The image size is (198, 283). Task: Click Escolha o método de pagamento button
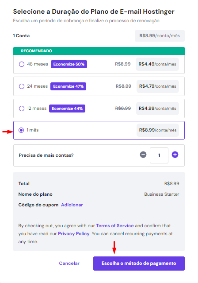pyautogui.click(x=139, y=264)
